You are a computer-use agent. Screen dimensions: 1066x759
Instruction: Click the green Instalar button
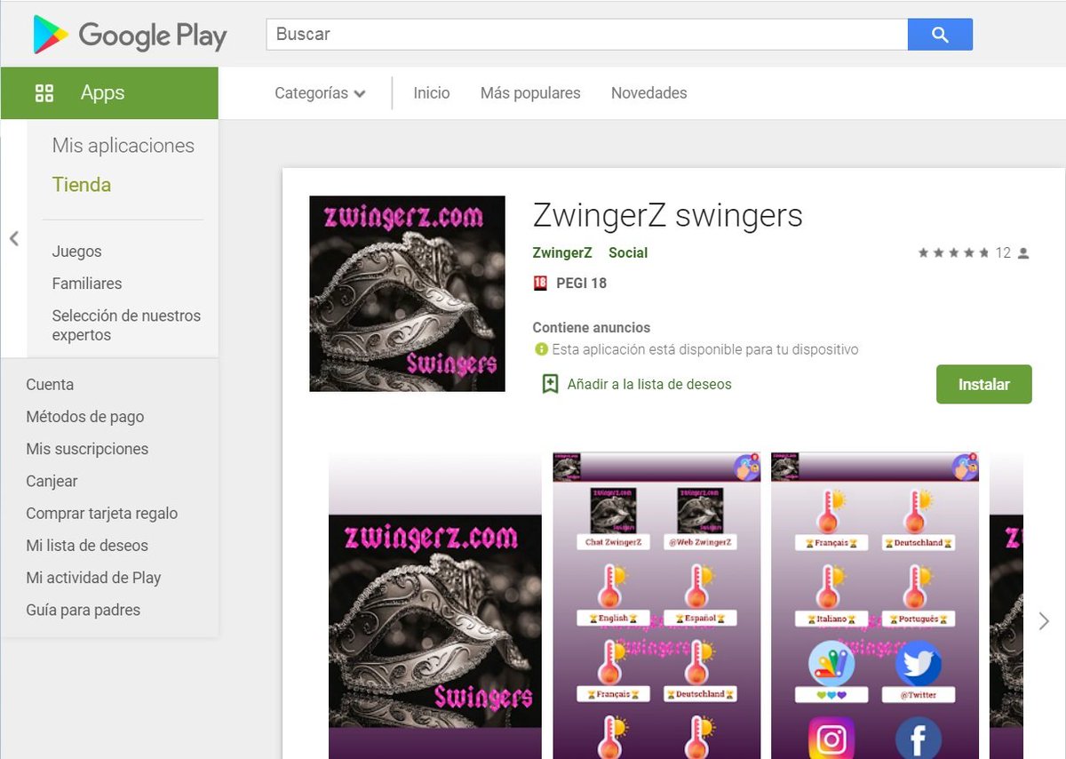click(984, 384)
